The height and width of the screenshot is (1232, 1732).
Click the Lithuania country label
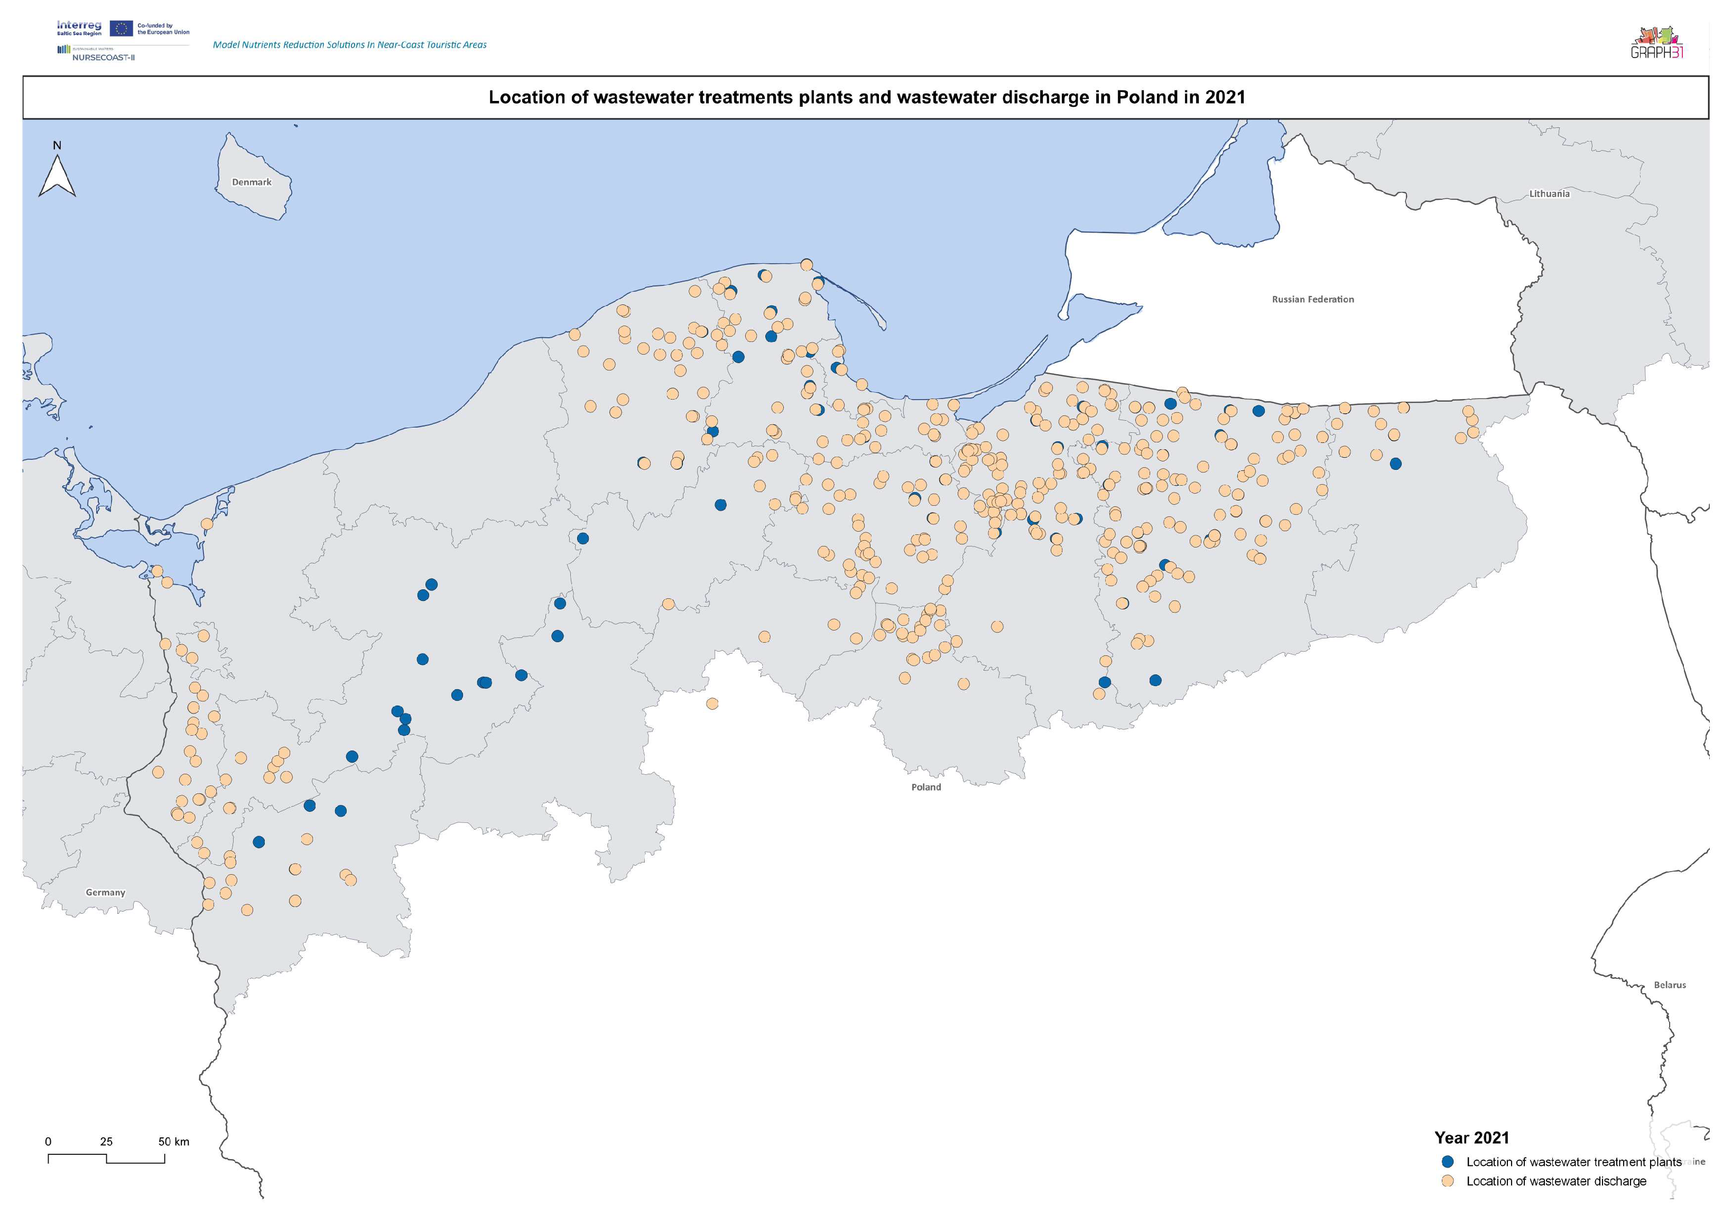[1549, 193]
